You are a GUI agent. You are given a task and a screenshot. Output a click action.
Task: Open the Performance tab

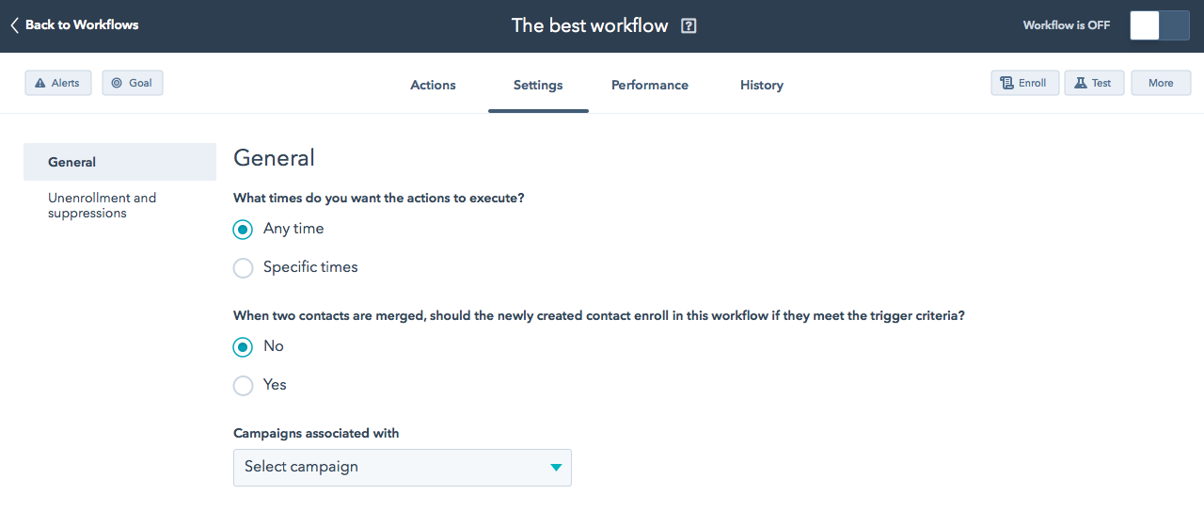point(650,85)
